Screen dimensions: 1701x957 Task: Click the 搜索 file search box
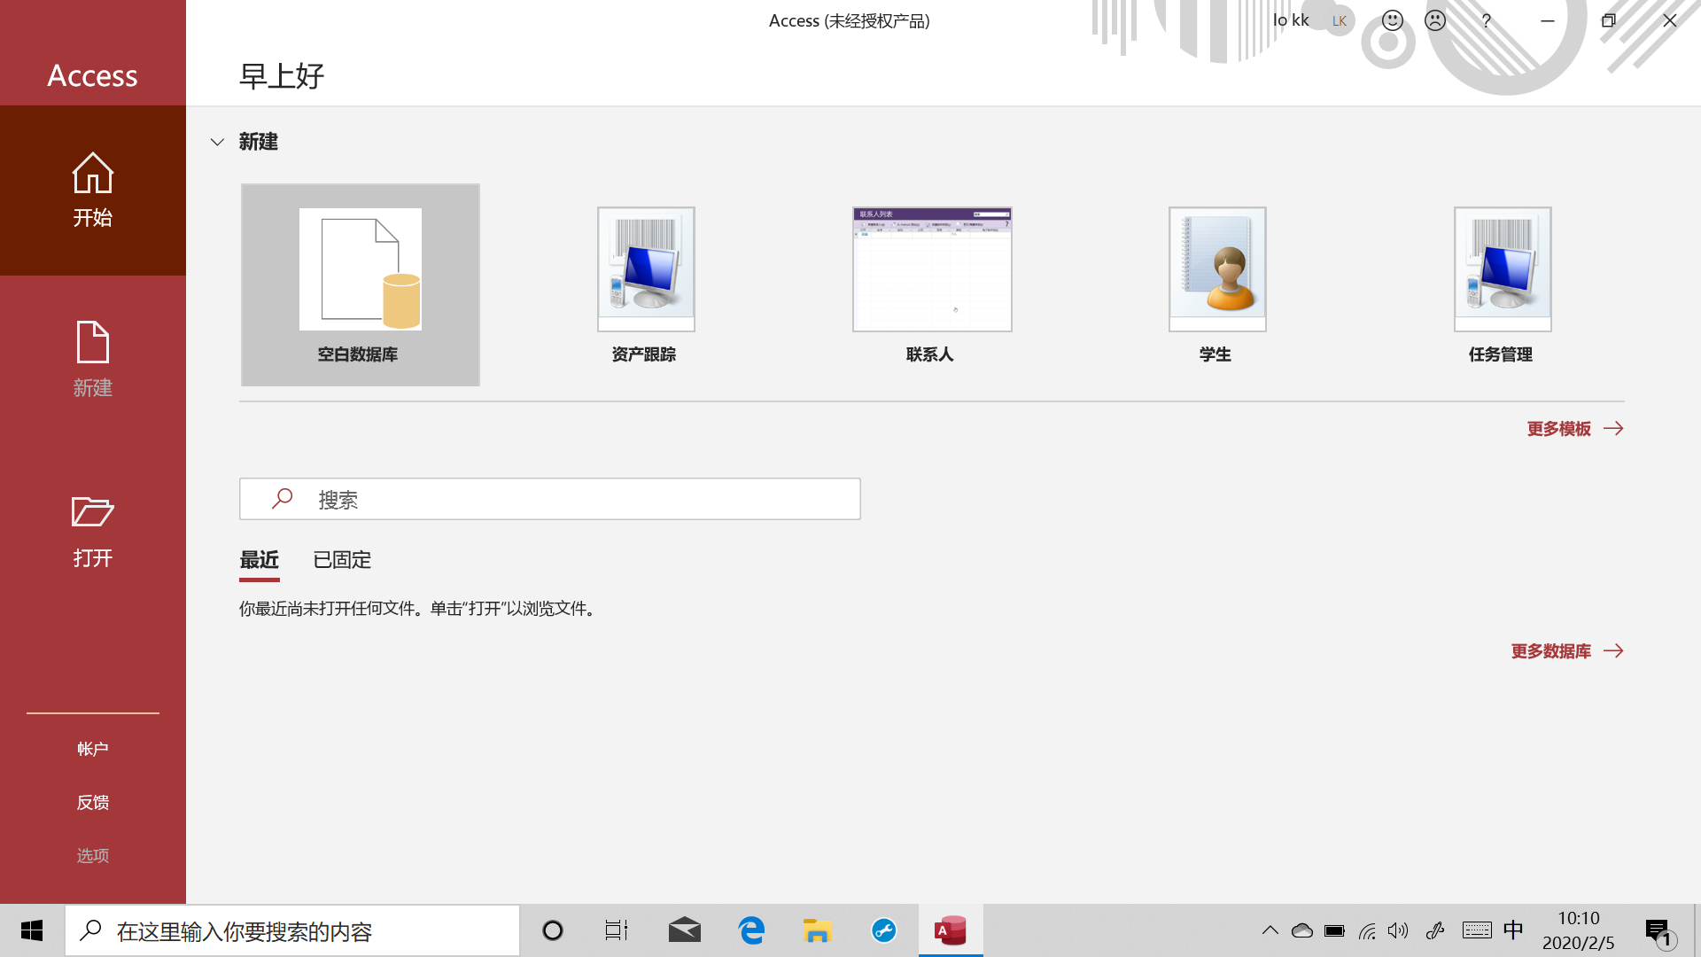pyautogui.click(x=549, y=499)
